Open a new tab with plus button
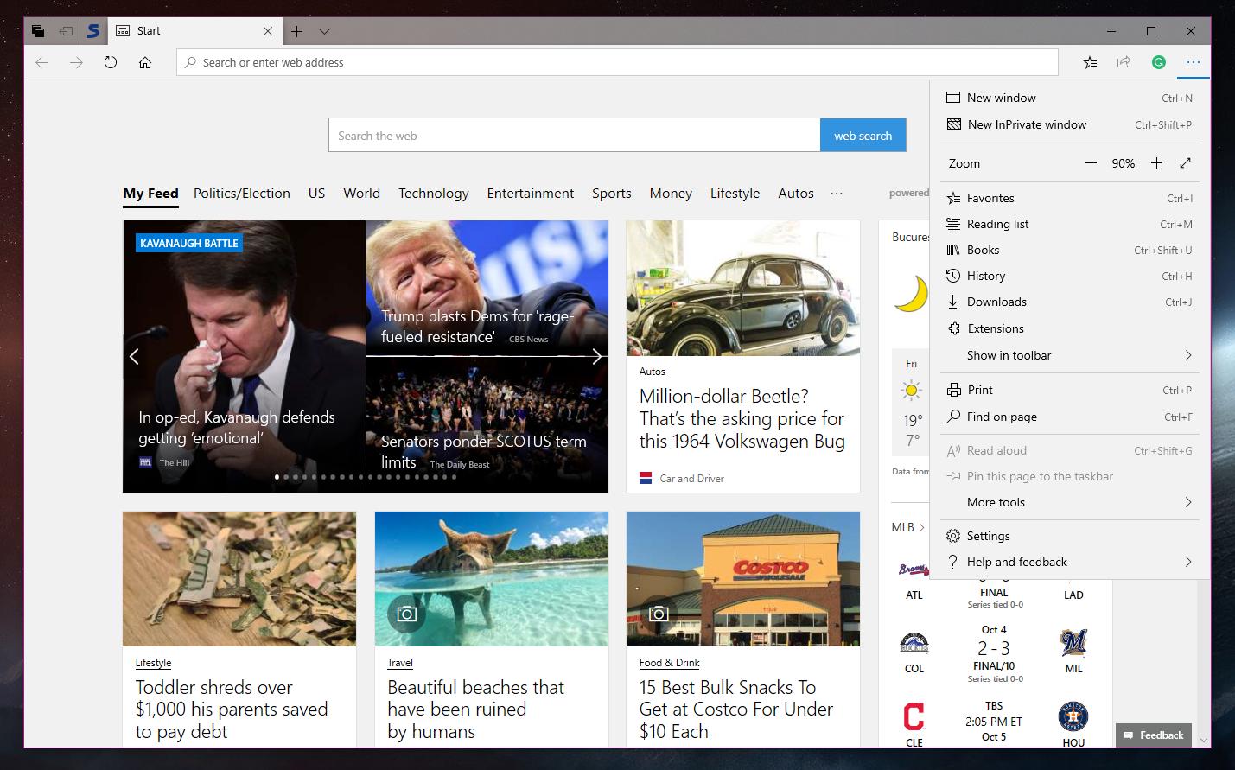Viewport: 1235px width, 770px height. (x=296, y=31)
